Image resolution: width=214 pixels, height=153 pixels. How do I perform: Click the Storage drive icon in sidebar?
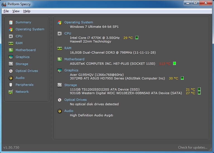click(11, 64)
